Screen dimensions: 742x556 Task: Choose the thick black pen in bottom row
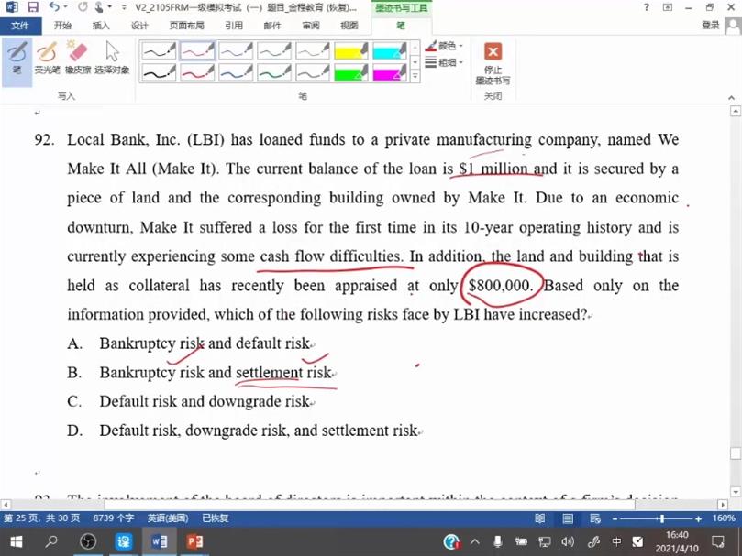159,72
